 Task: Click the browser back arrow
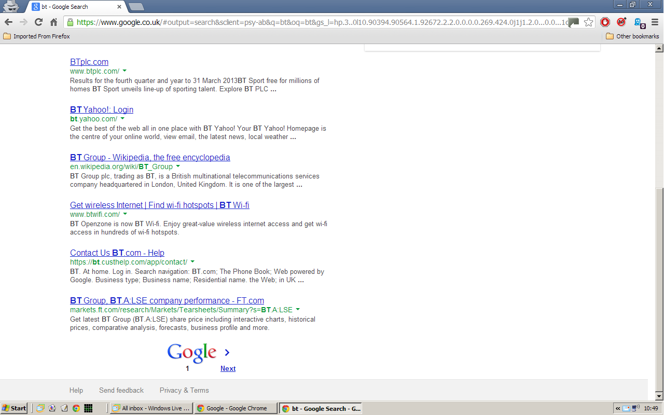pyautogui.click(x=8, y=22)
